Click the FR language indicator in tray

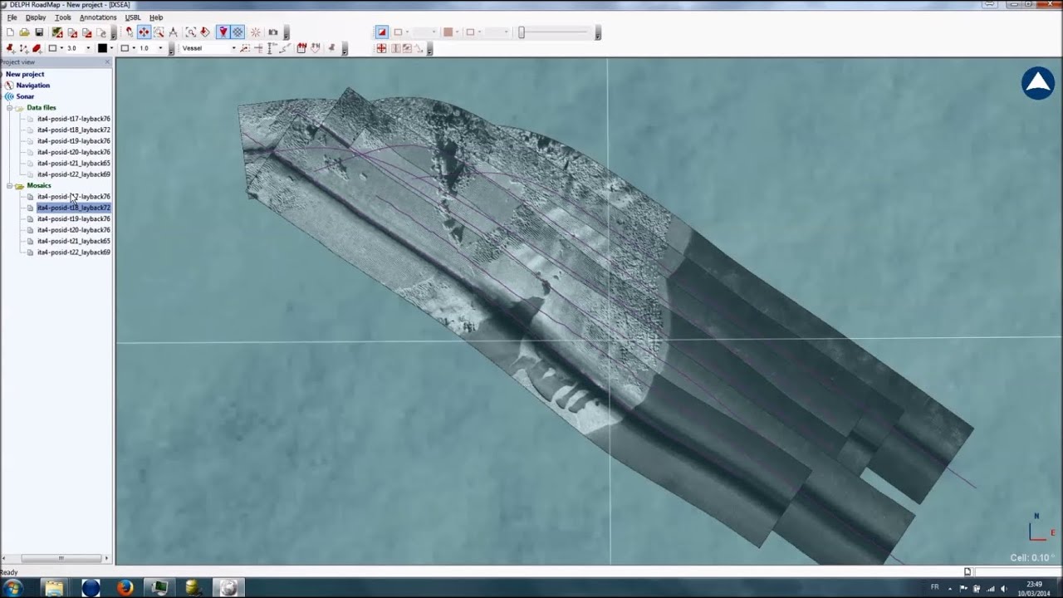935,587
